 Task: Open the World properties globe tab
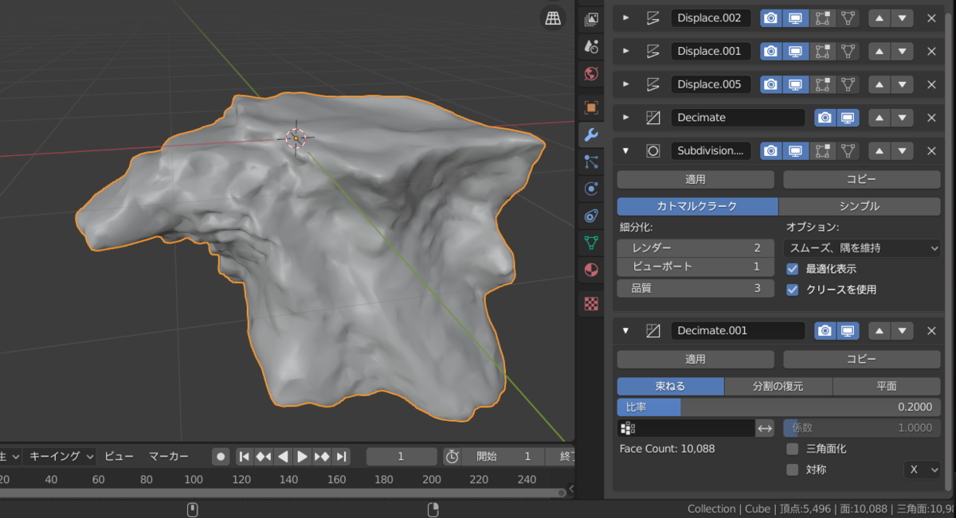591,74
